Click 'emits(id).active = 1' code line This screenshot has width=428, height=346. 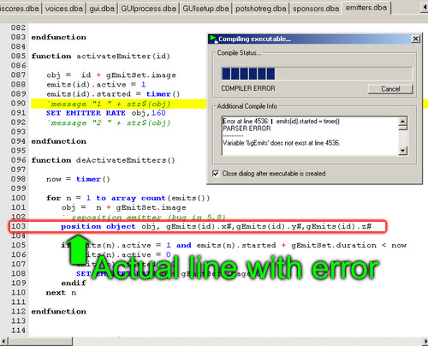click(96, 85)
